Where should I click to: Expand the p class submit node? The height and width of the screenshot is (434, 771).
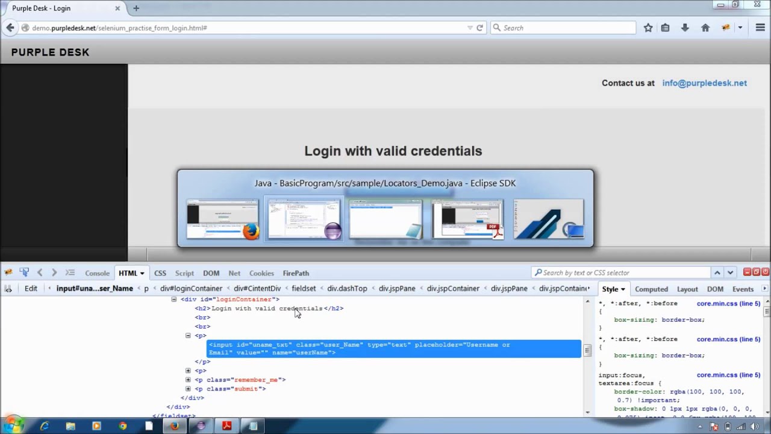tap(188, 389)
